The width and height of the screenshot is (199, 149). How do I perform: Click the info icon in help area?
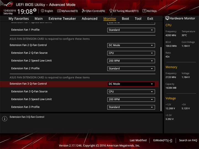5,119
